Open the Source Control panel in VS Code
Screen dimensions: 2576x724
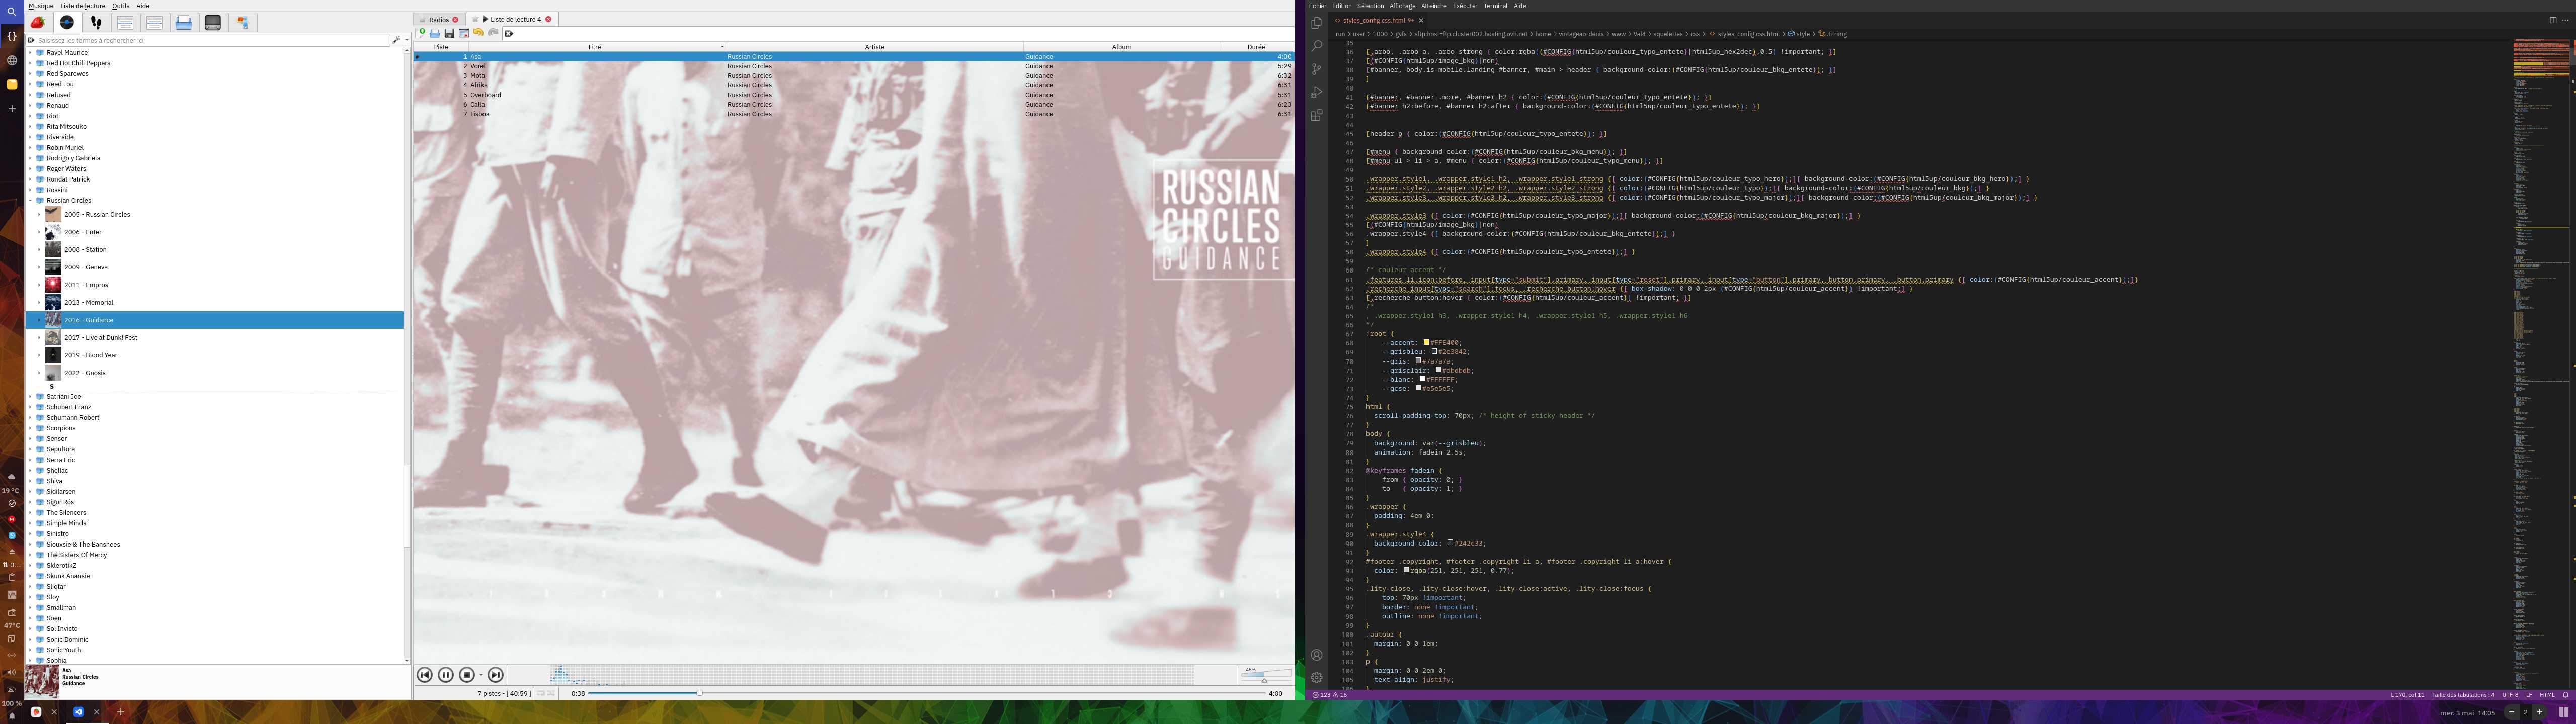pos(1316,69)
